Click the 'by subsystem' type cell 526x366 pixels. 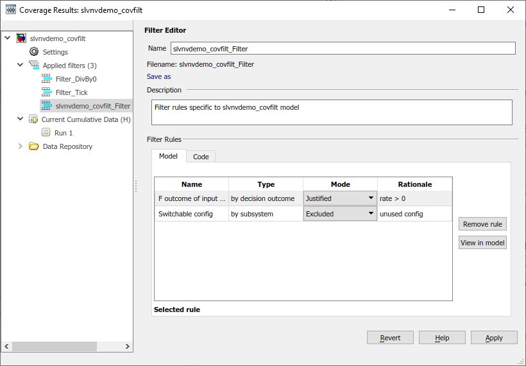point(266,214)
